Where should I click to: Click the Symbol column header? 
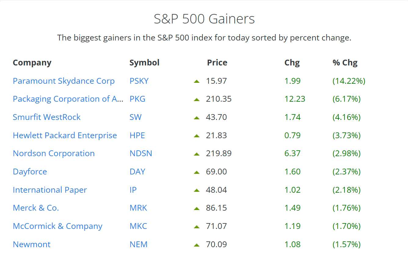click(x=144, y=63)
